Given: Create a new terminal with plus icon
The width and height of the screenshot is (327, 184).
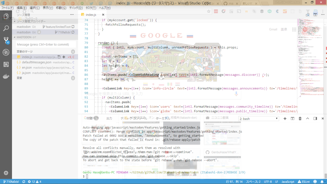Looking at the screenshot, I should pyautogui.click(x=285, y=119).
